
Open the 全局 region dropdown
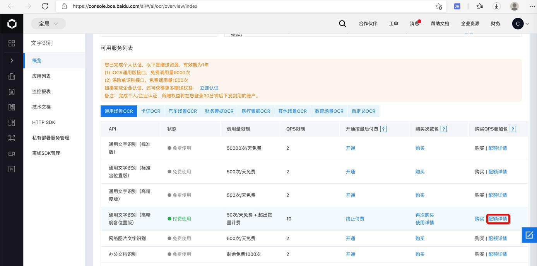click(48, 24)
